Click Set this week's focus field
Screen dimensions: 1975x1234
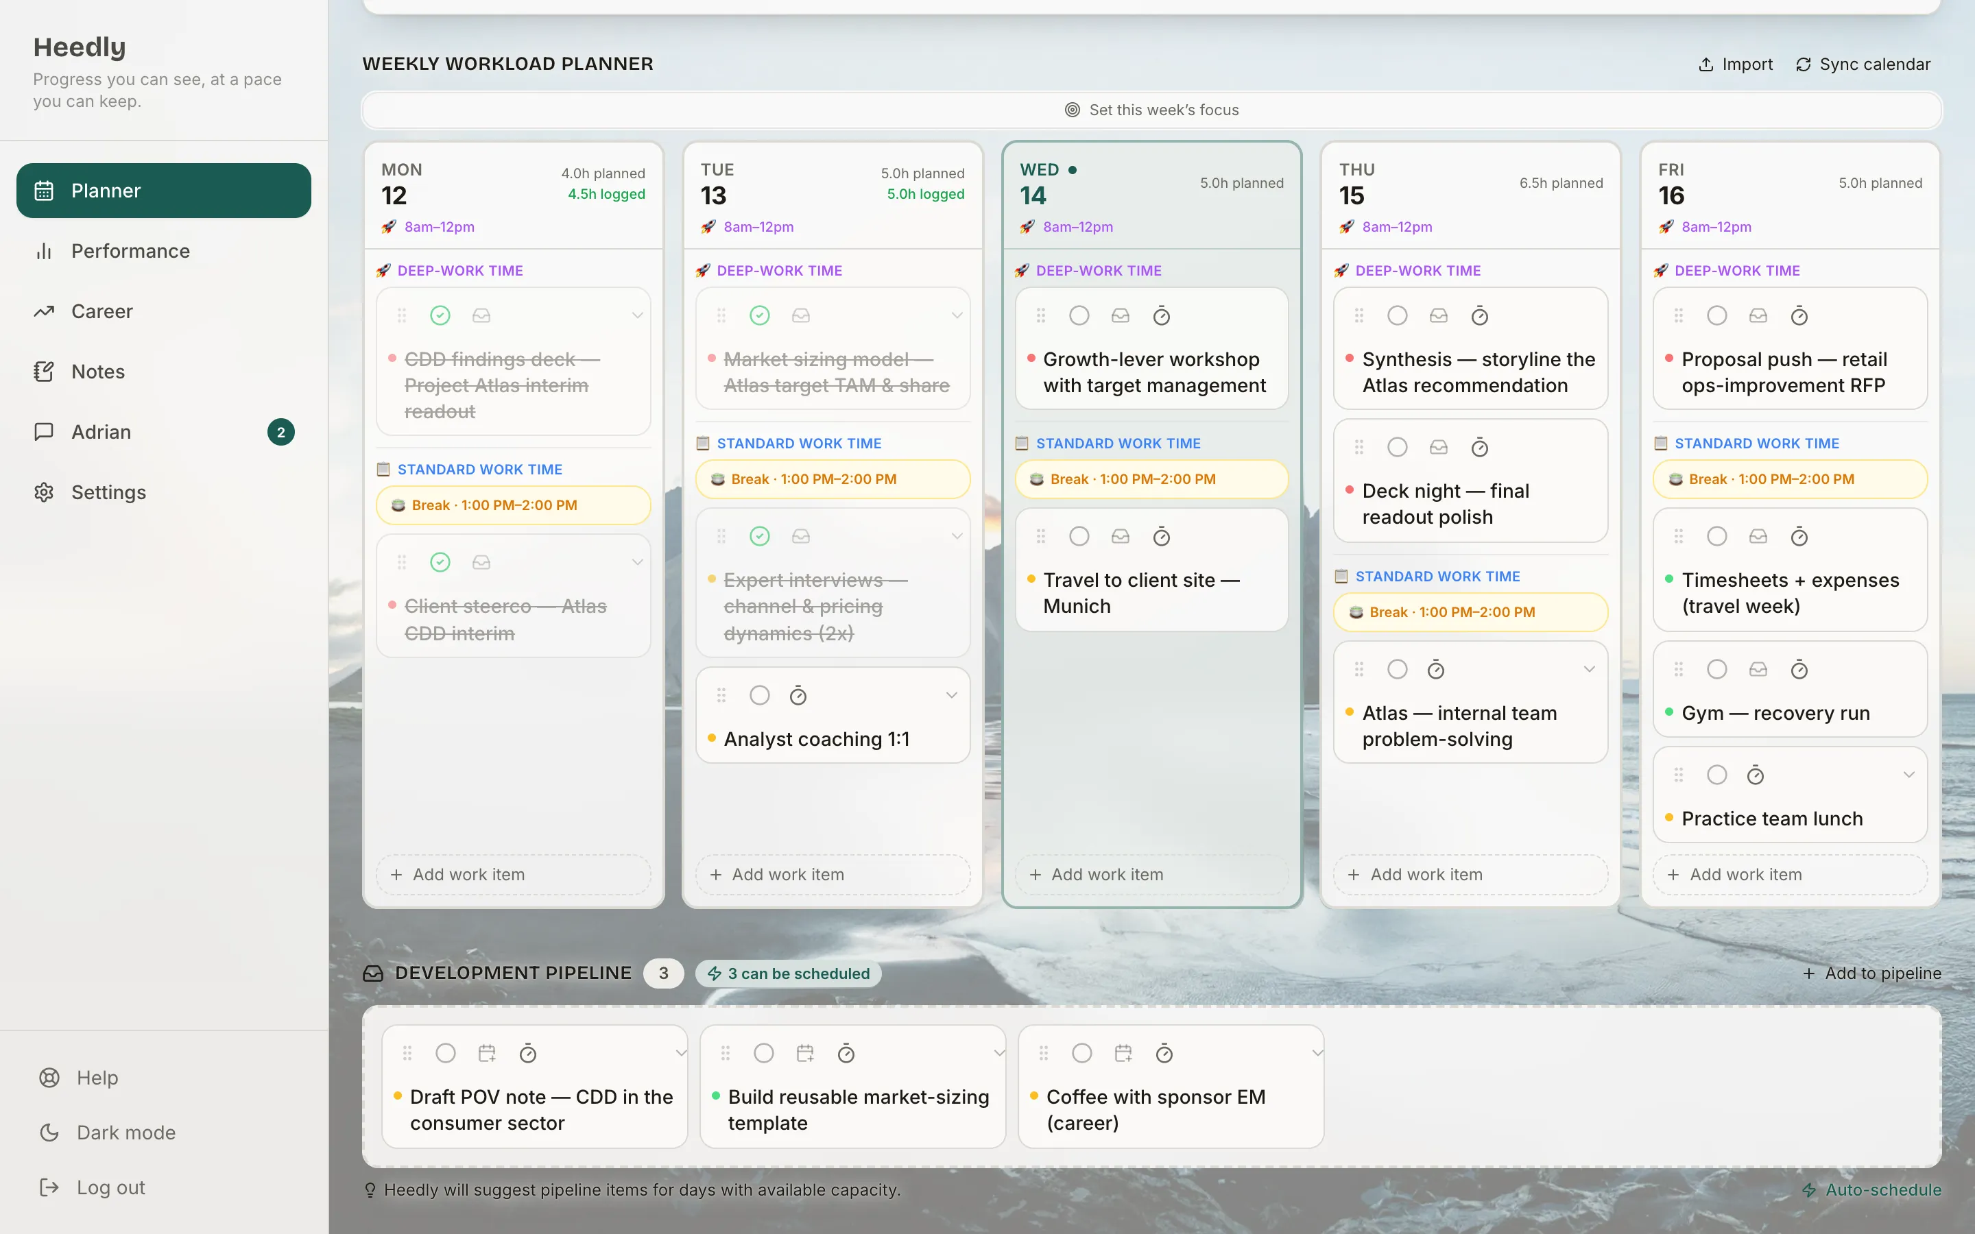click(1151, 110)
